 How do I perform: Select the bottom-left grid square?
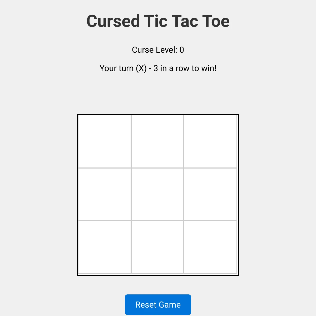105,247
